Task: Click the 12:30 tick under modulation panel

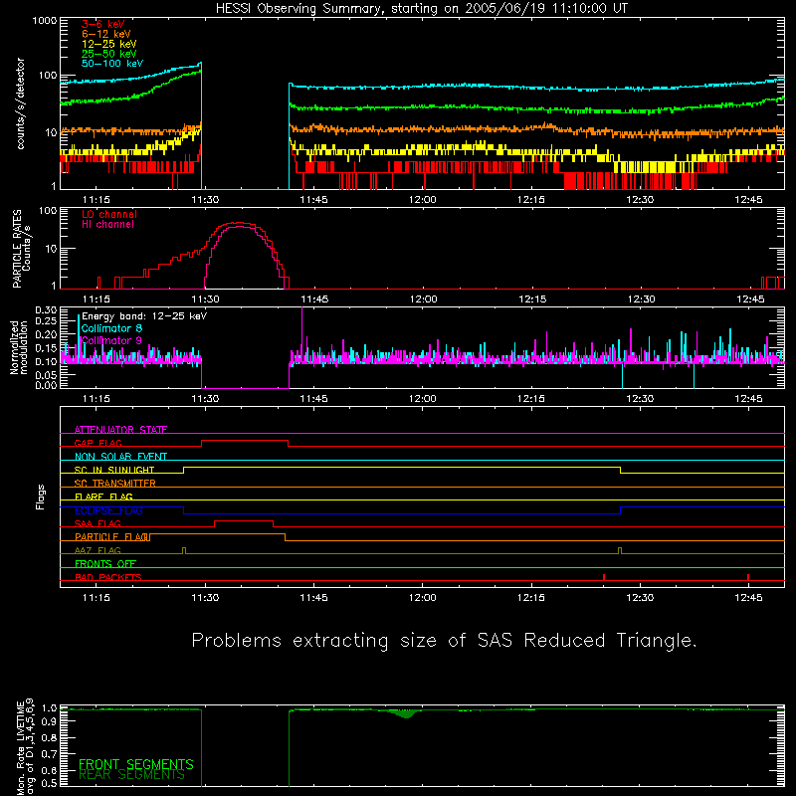Action: tap(640, 399)
